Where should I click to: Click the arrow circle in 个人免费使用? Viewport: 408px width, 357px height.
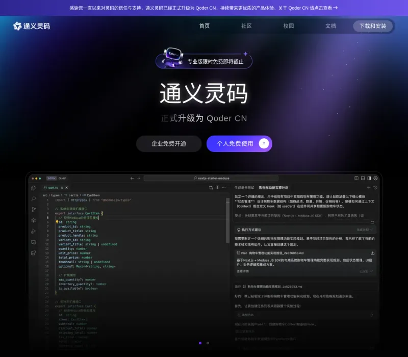264,143
